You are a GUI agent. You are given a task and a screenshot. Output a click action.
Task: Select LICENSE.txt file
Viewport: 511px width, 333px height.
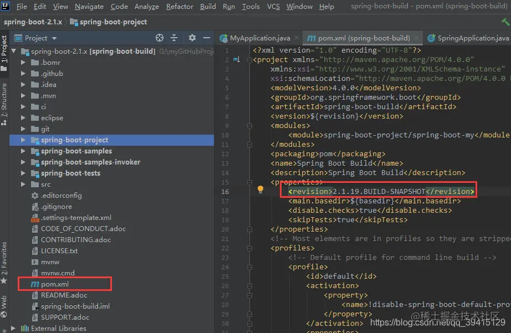(59, 251)
